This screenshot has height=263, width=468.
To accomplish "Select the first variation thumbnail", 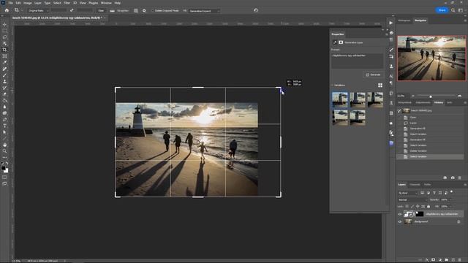I will [339, 99].
